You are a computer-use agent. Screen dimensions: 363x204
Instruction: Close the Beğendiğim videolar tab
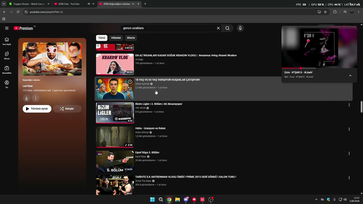[x=139, y=4]
